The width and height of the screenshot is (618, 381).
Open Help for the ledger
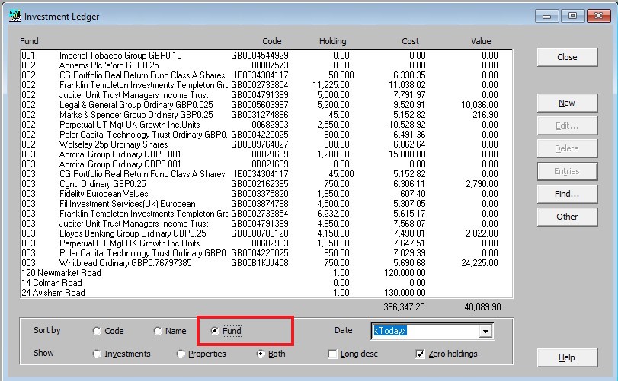(567, 357)
